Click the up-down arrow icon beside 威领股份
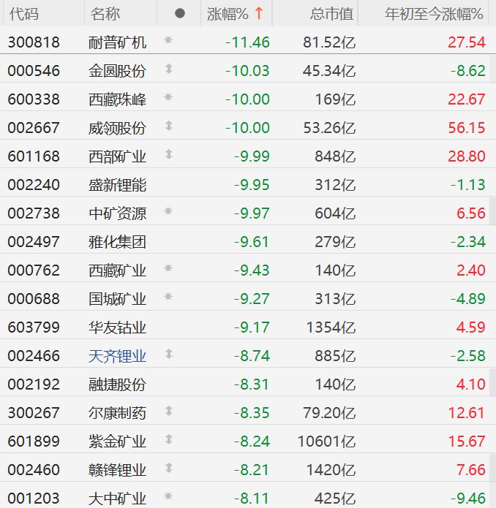Screen dimensions: 496x508 pos(168,126)
